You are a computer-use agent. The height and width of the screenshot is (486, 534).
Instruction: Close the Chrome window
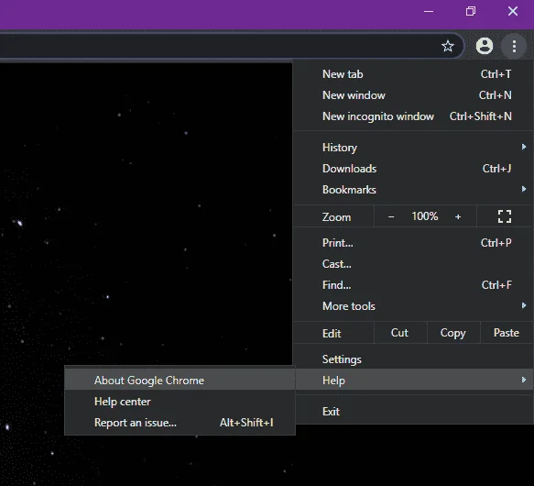513,12
